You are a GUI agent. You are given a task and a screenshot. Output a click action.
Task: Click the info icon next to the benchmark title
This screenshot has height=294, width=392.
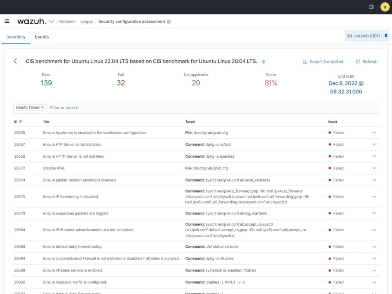(x=263, y=62)
